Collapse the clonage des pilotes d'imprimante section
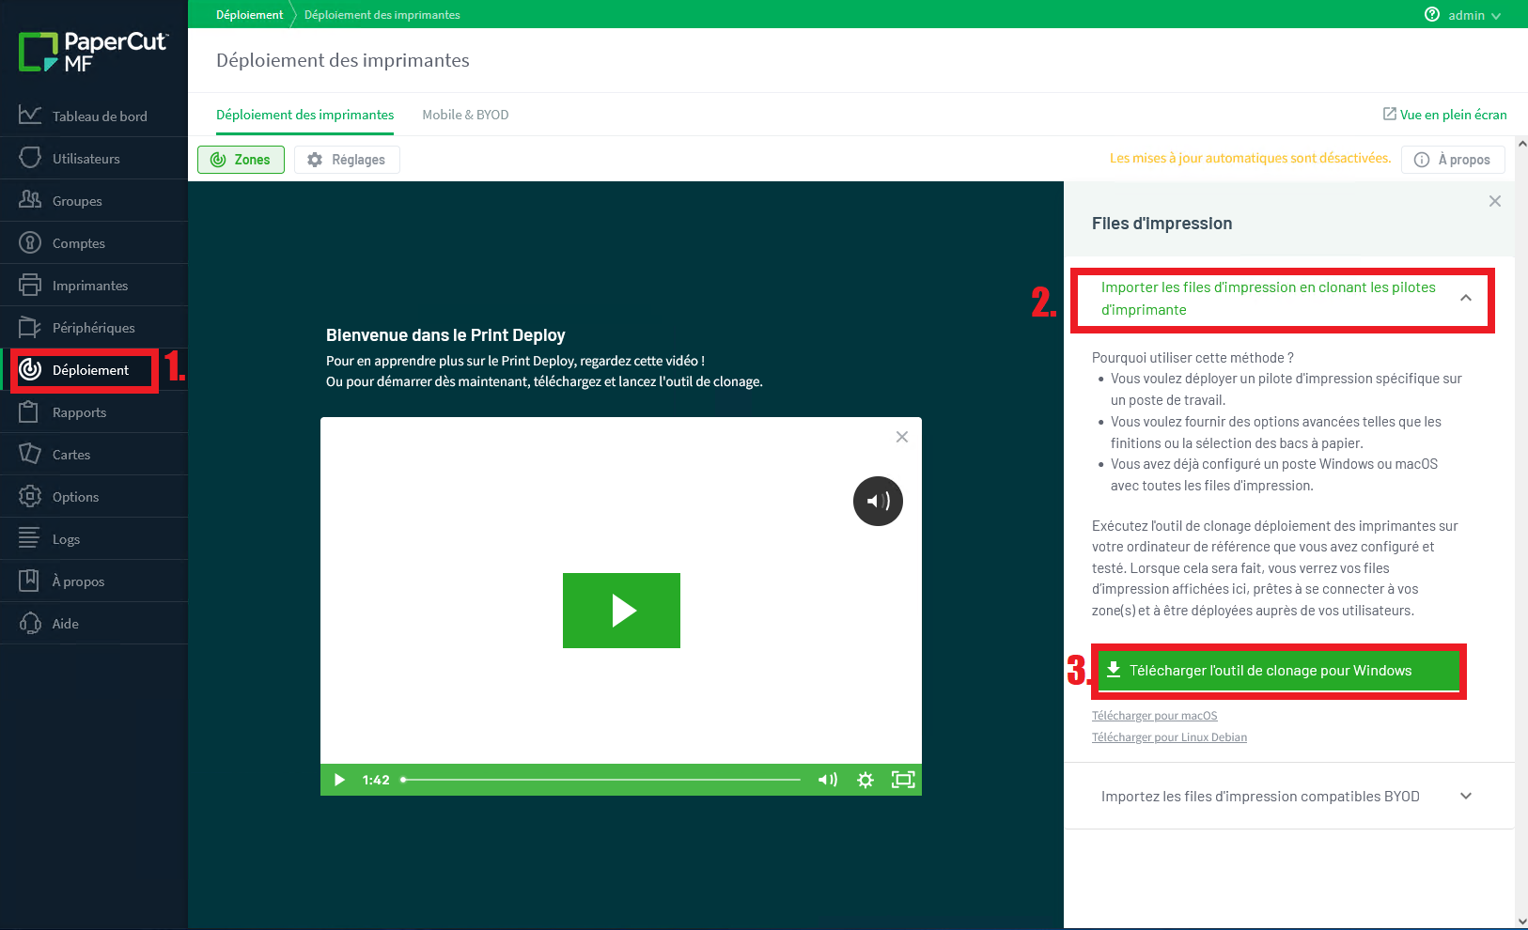This screenshot has width=1528, height=930. point(1465,297)
